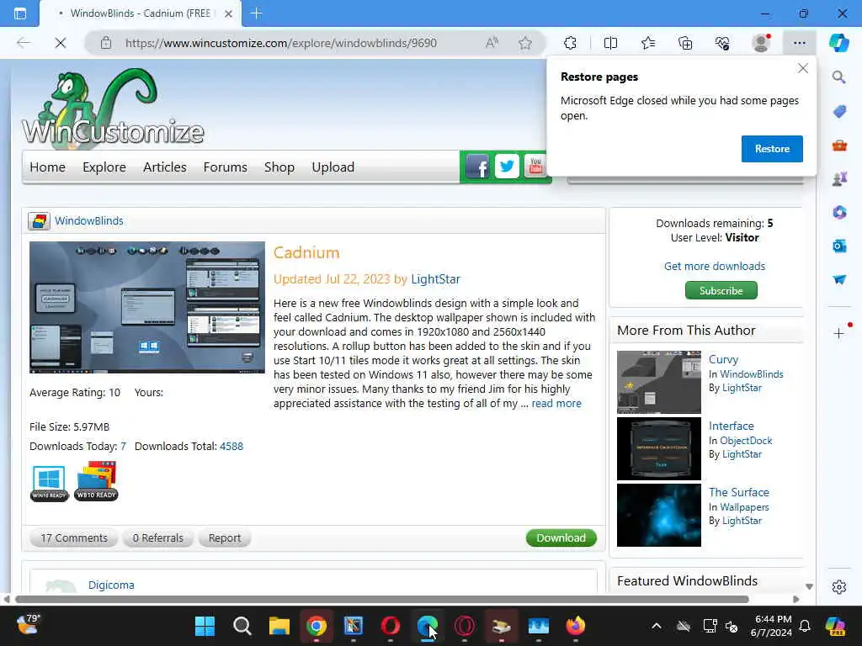Click the Download button
Screen dimensions: 862x646
click(x=561, y=537)
